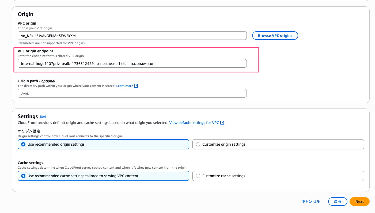375x213 pixels.
Task: Open the Learn more link for origin path
Action: (124, 86)
